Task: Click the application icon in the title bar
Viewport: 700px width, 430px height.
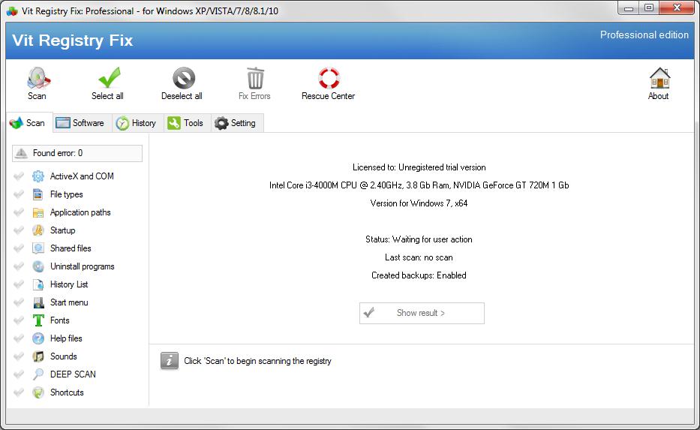Action: coord(12,11)
